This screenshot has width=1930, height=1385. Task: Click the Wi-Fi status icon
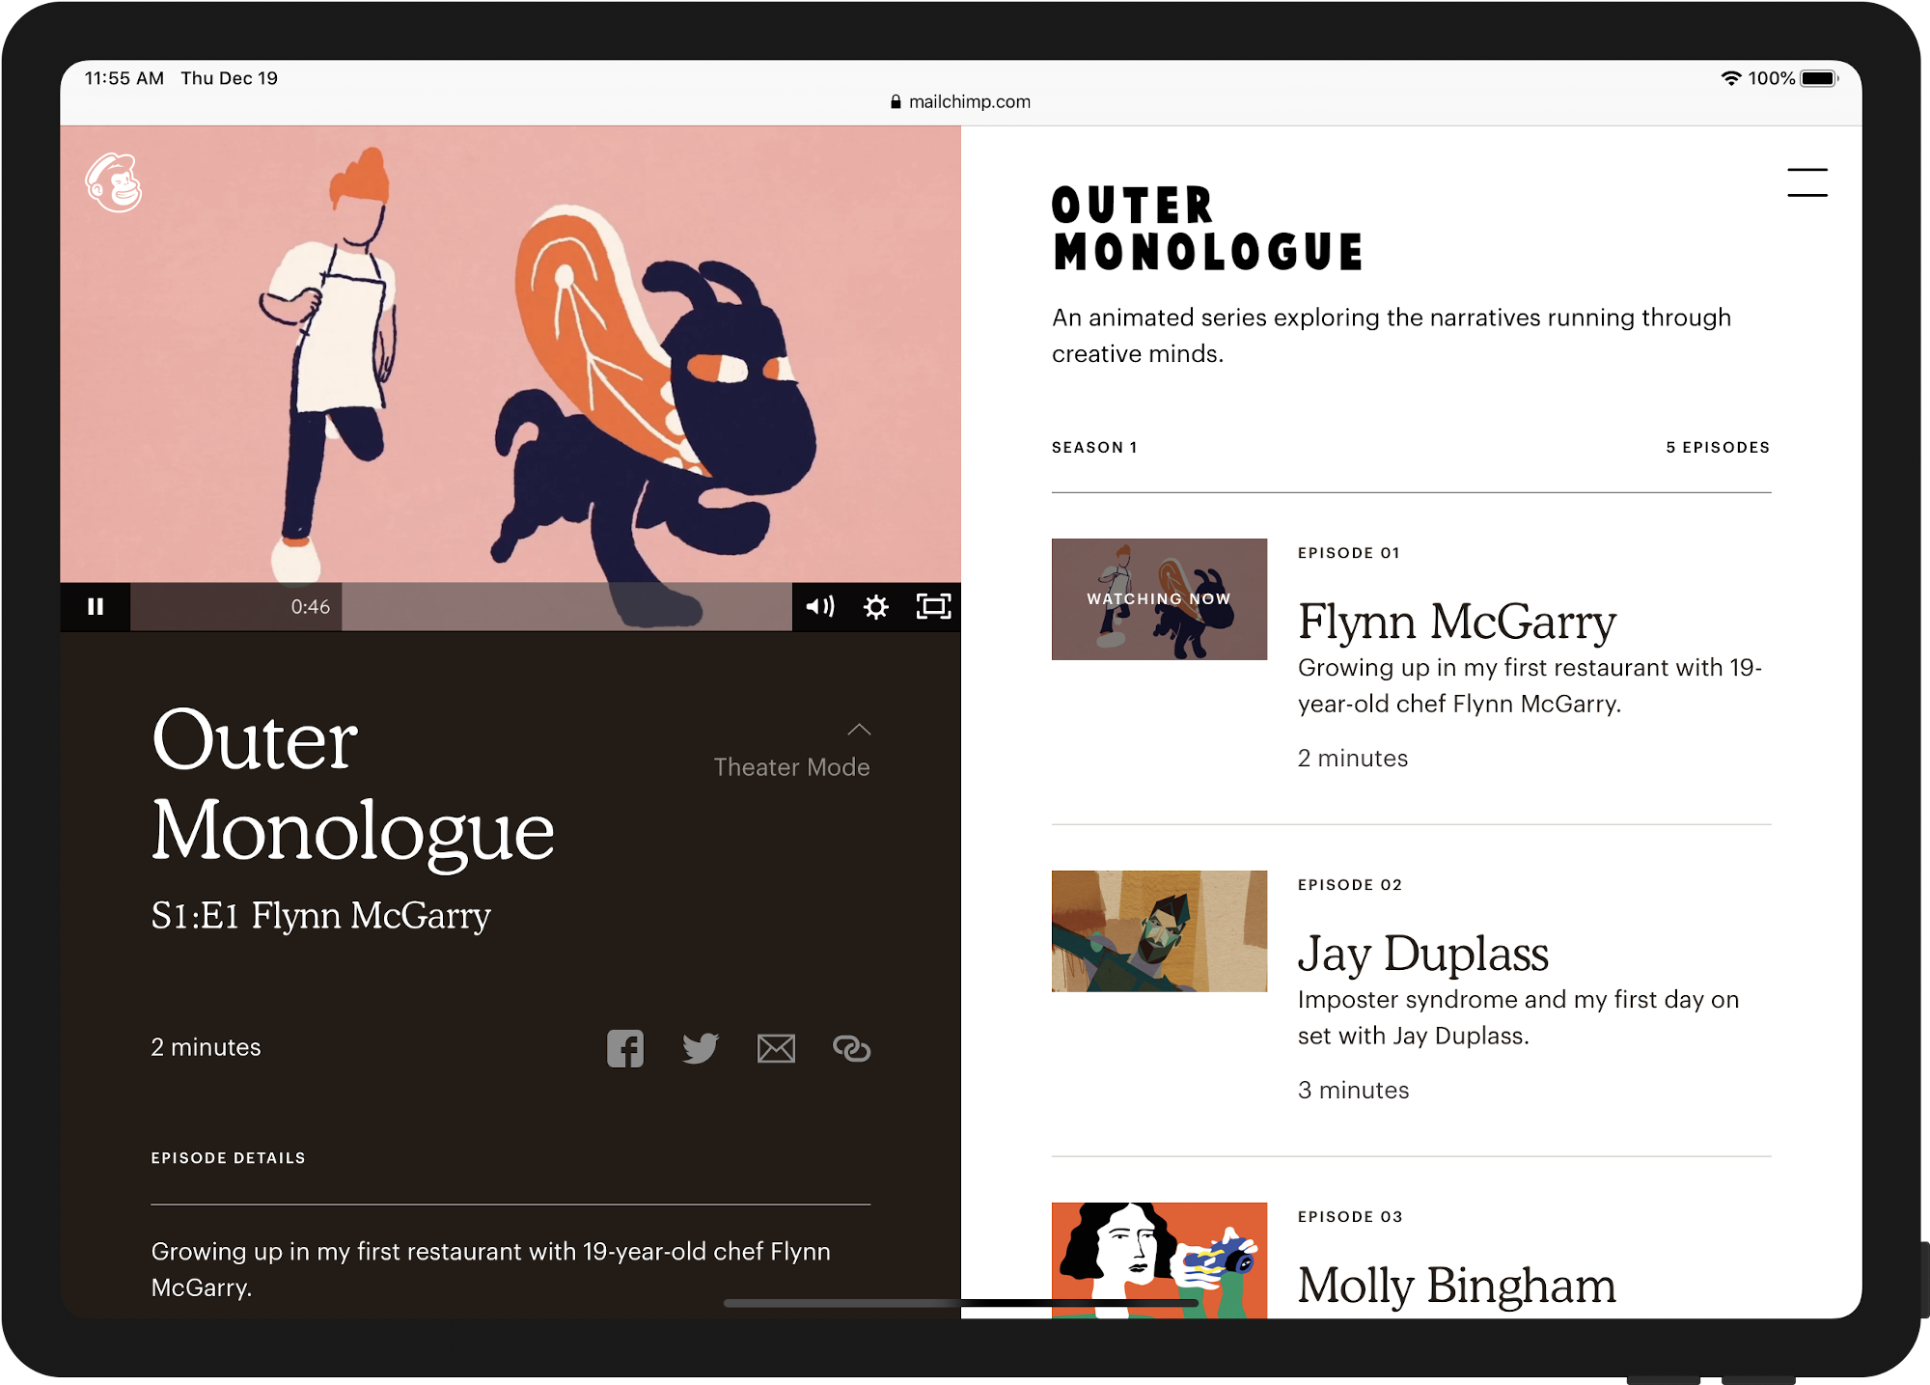(1731, 78)
